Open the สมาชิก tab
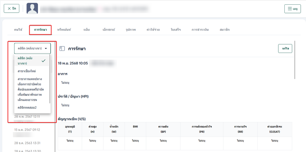The height and width of the screenshot is (152, 306). [x=225, y=30]
